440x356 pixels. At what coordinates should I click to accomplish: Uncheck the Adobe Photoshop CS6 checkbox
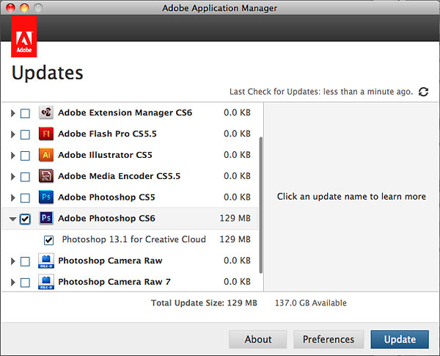tap(26, 219)
